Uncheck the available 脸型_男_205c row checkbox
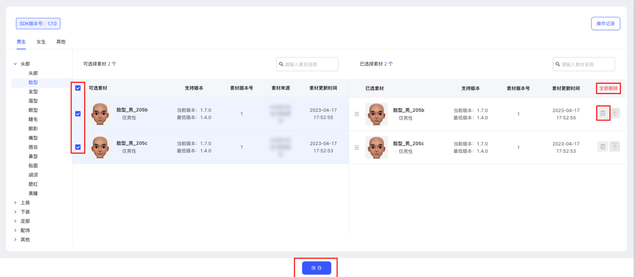635x277 pixels. 78,147
